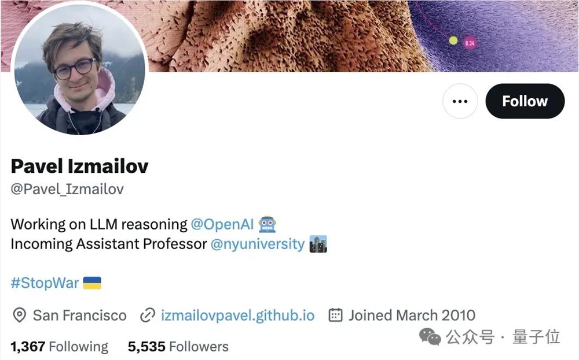This screenshot has height=360, width=579.
Task: Follow Pavel Izmailov's account
Action: click(525, 101)
